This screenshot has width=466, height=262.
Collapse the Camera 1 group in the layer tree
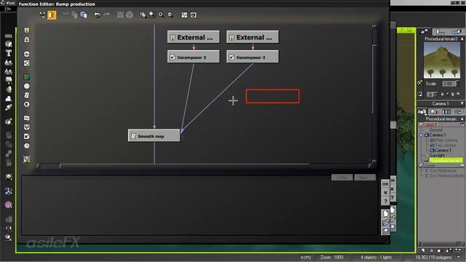tap(421, 135)
